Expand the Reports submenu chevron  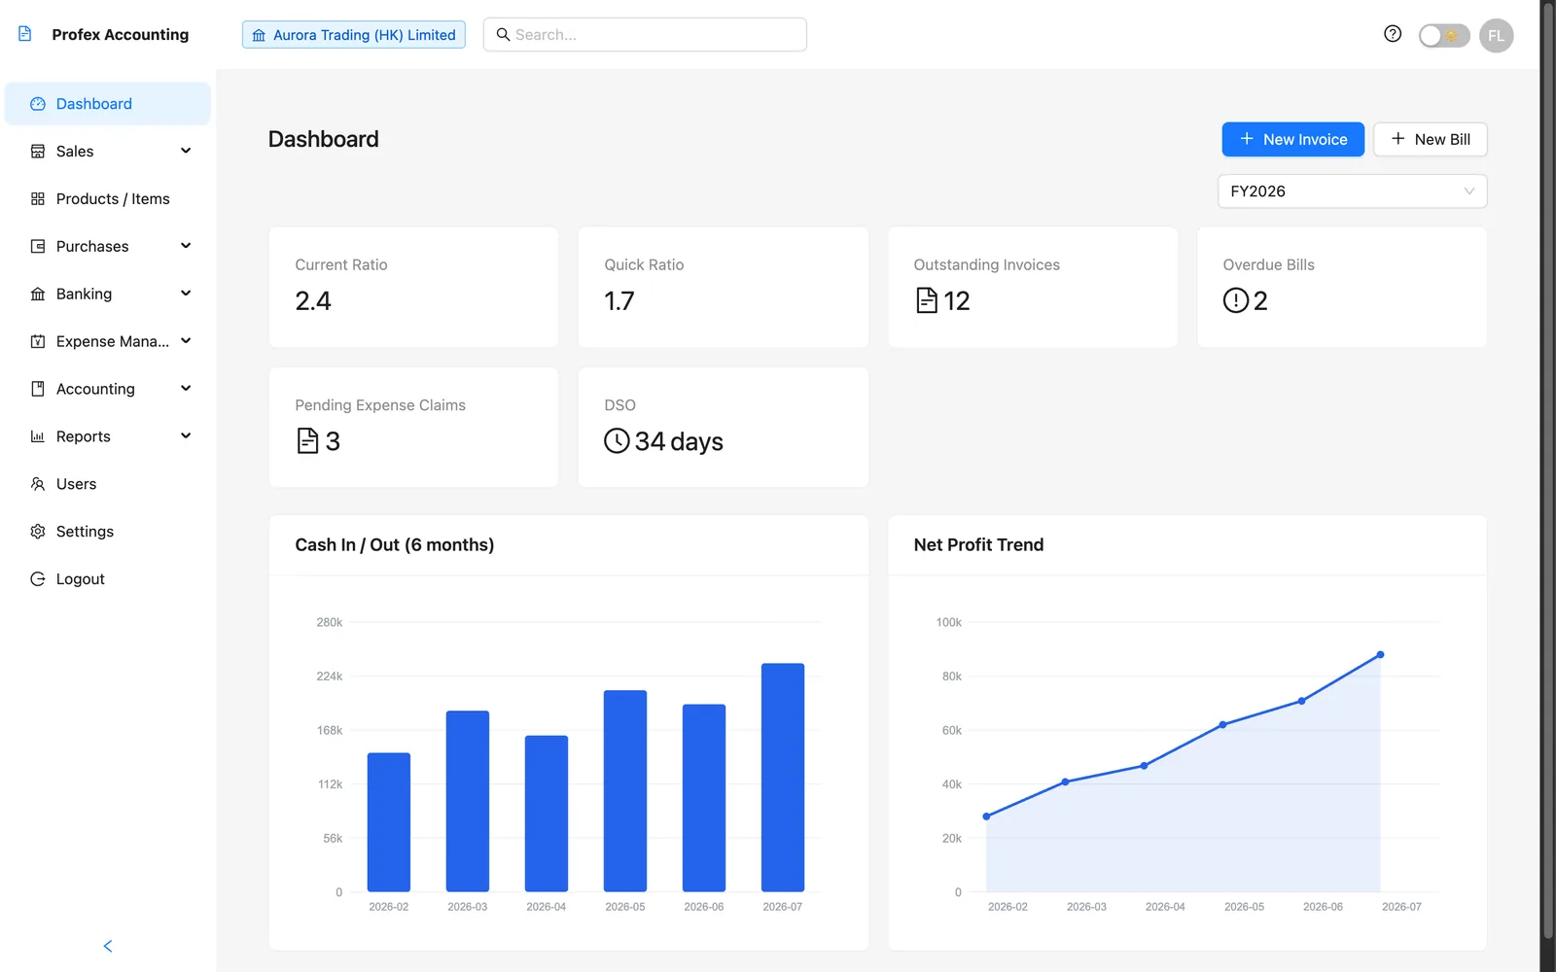point(186,435)
